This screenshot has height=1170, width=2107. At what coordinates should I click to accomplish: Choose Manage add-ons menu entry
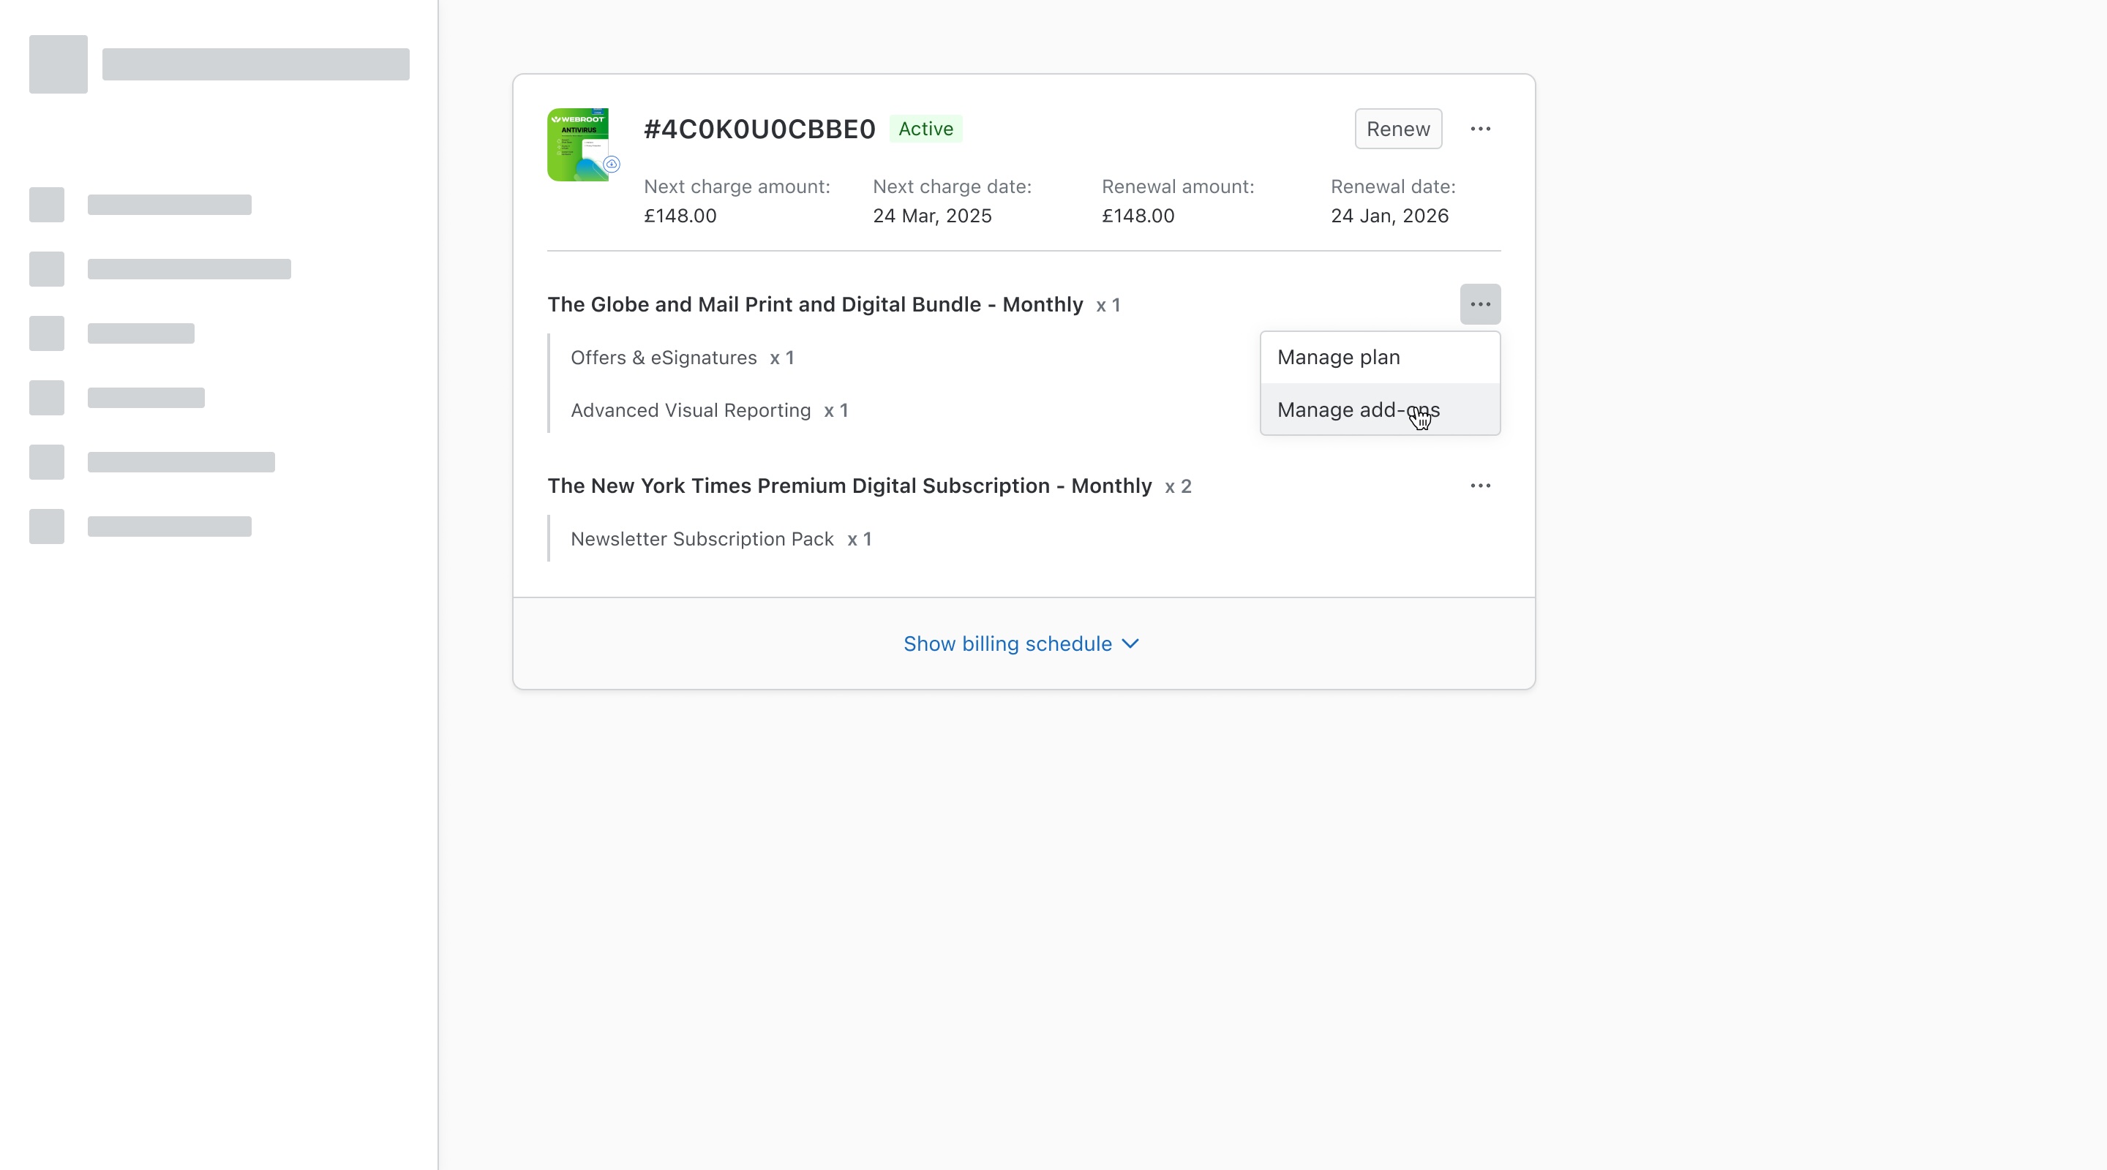pos(1380,409)
